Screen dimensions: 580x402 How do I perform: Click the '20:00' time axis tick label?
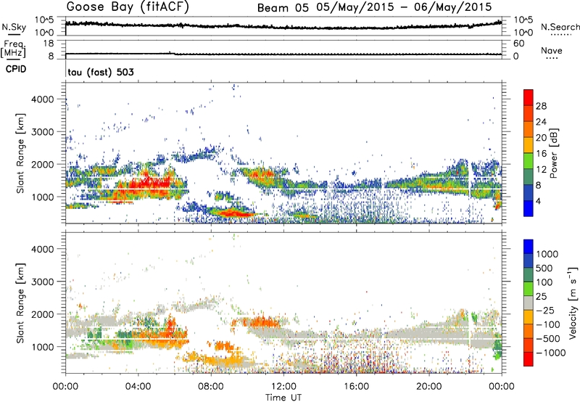point(428,387)
